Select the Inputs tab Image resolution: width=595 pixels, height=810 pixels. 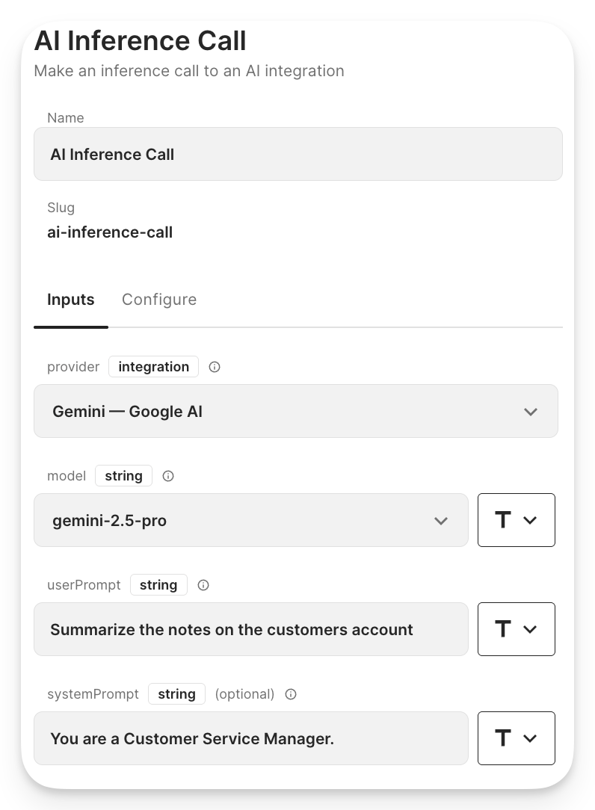click(70, 299)
